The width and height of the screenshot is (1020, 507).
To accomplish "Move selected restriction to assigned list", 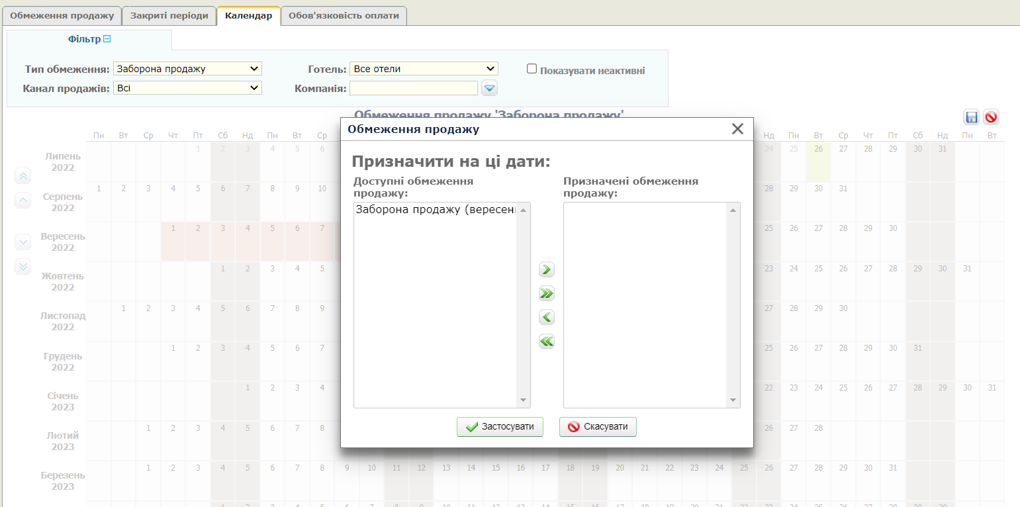I will click(x=547, y=269).
